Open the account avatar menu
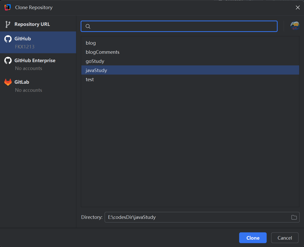Image resolution: width=304 pixels, height=247 pixels. point(295,26)
